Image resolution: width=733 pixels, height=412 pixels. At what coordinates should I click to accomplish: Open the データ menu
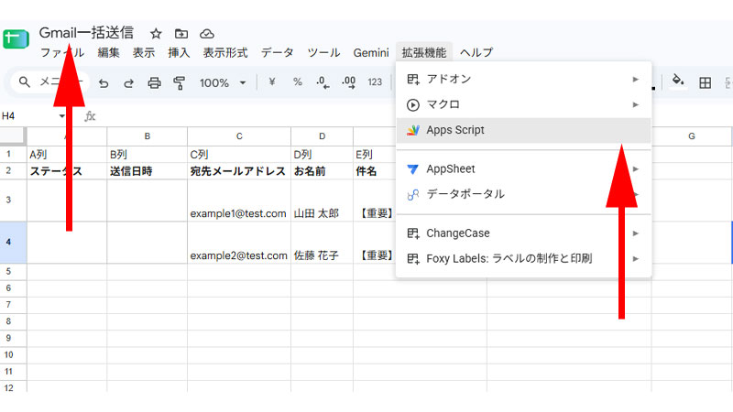click(278, 52)
